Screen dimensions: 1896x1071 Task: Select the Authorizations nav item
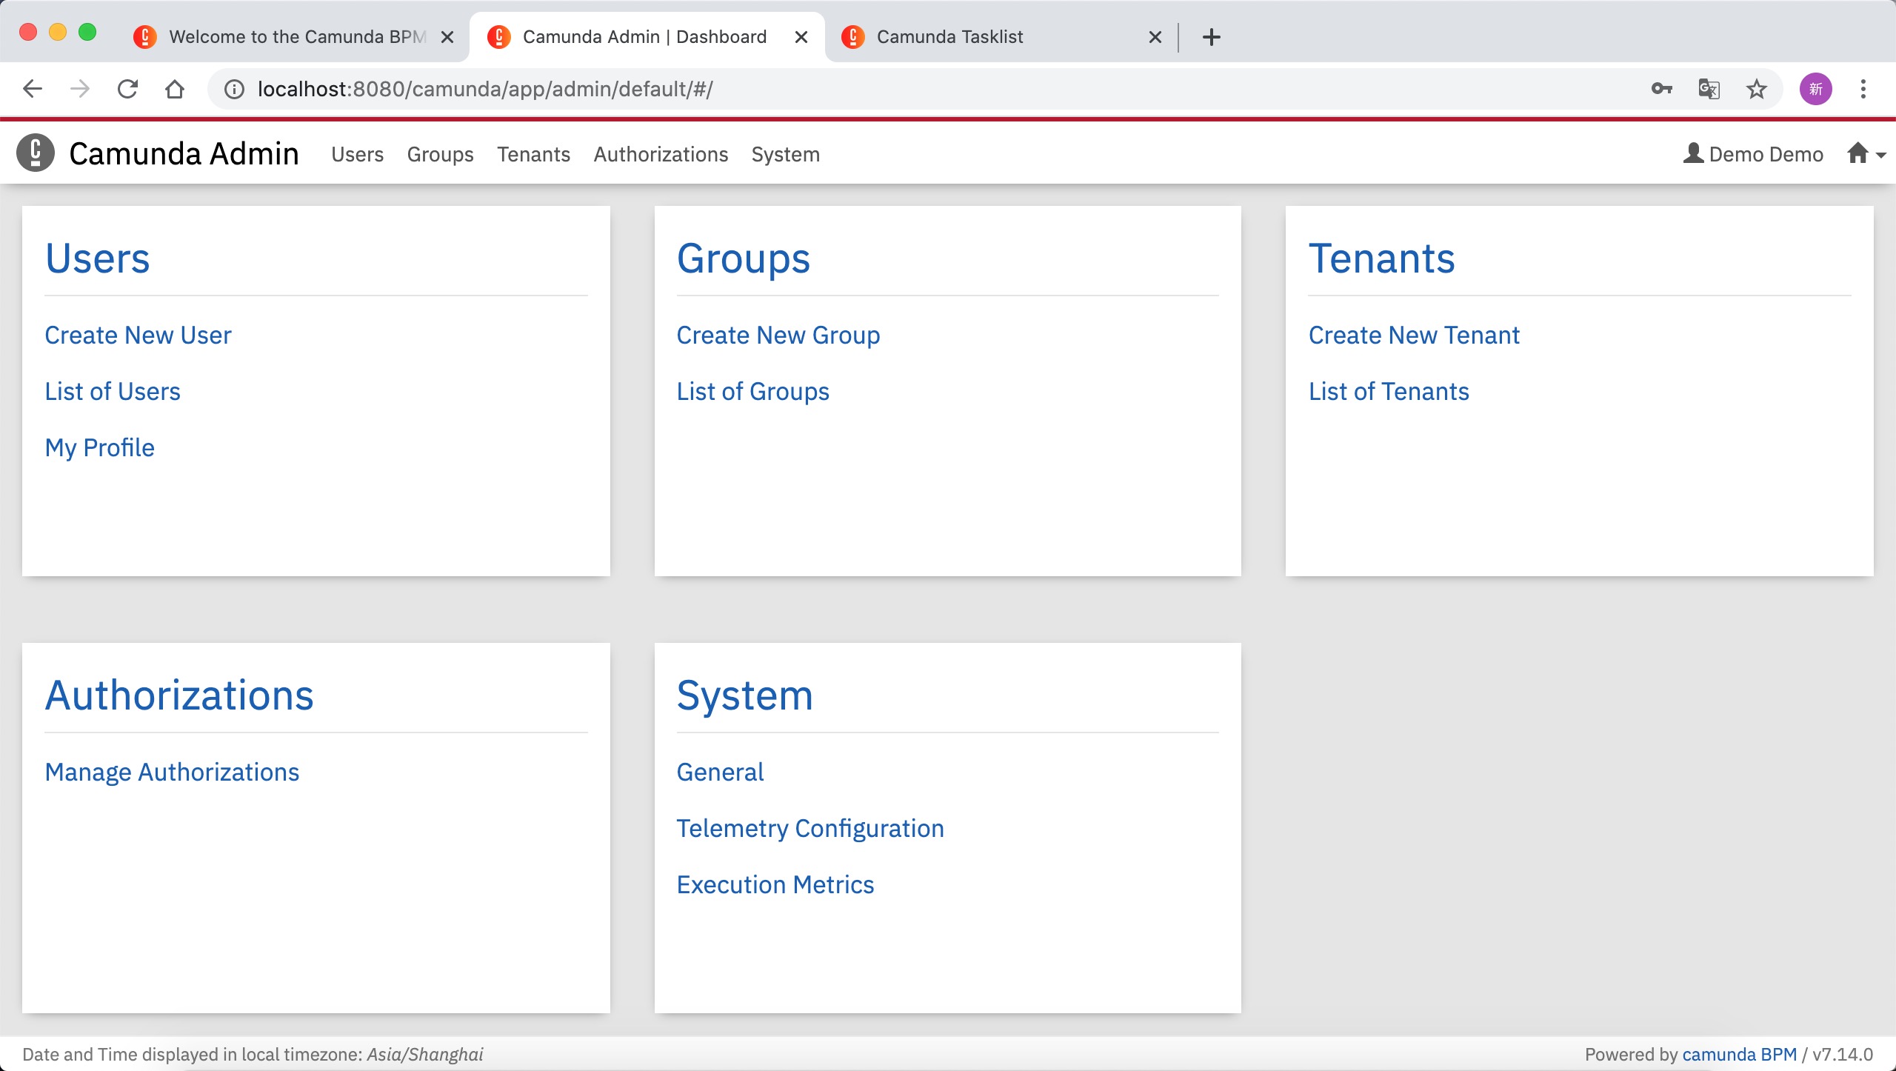point(660,154)
